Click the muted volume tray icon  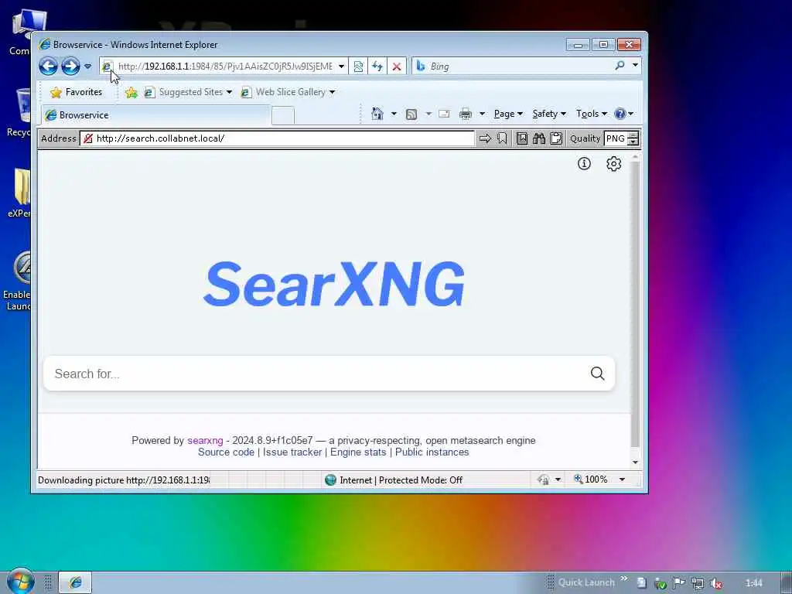coord(715,583)
